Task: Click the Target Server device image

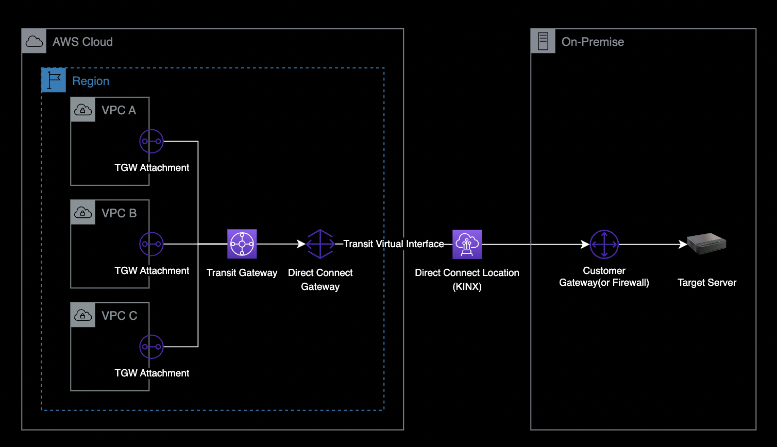Action: point(706,243)
